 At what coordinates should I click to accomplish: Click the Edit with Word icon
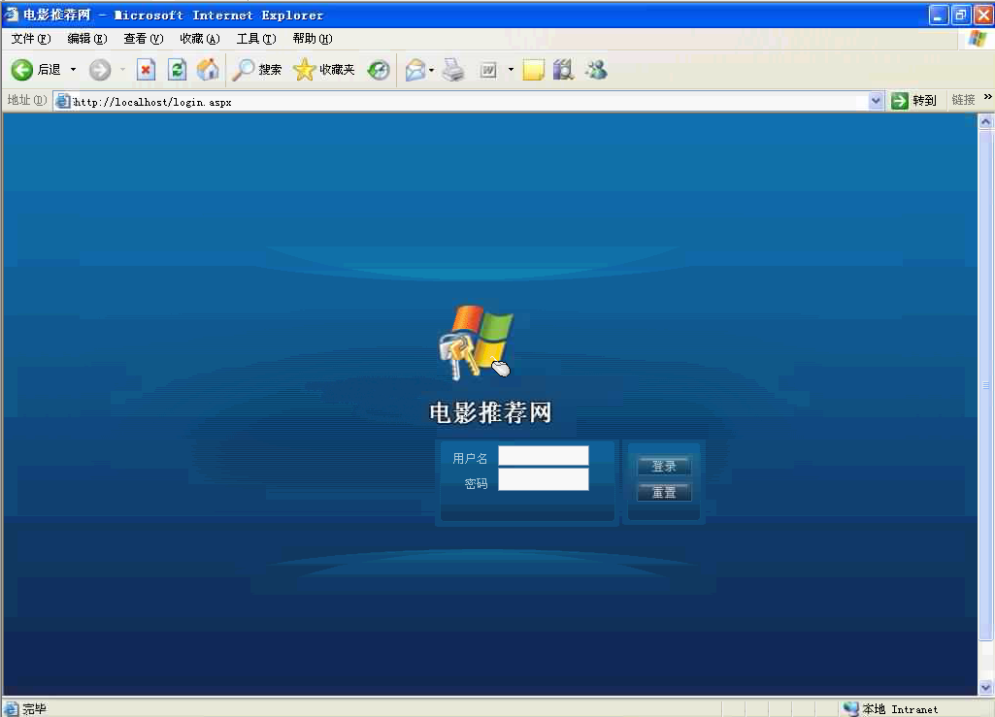coord(488,70)
